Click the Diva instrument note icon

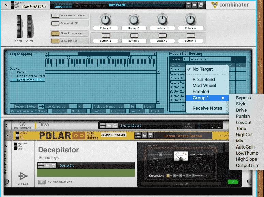[23, 124]
